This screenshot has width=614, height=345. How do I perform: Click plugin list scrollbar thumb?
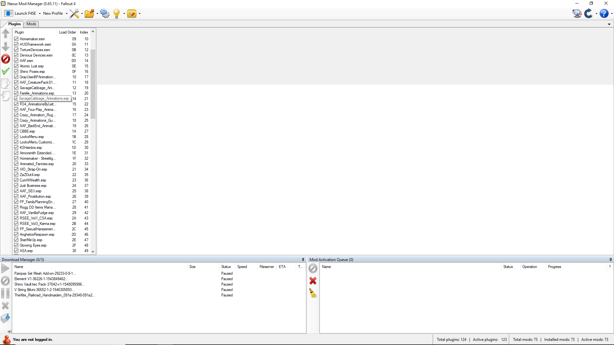(93, 84)
